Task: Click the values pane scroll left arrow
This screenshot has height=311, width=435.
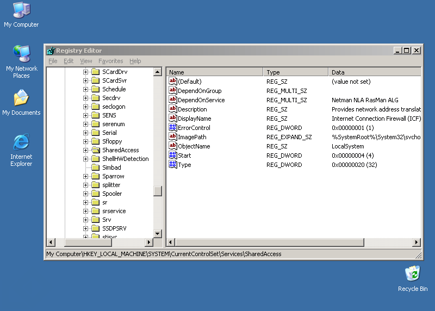Action: (x=171, y=242)
